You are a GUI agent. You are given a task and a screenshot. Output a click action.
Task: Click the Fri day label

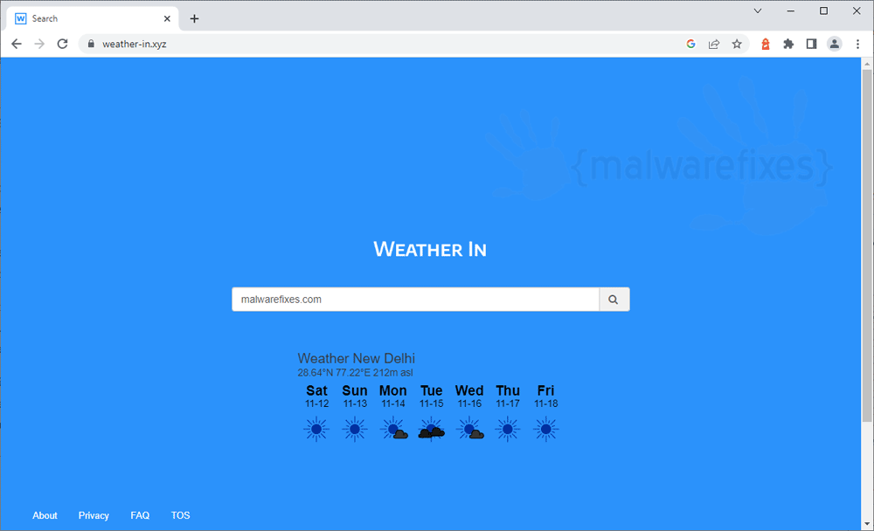(x=545, y=390)
